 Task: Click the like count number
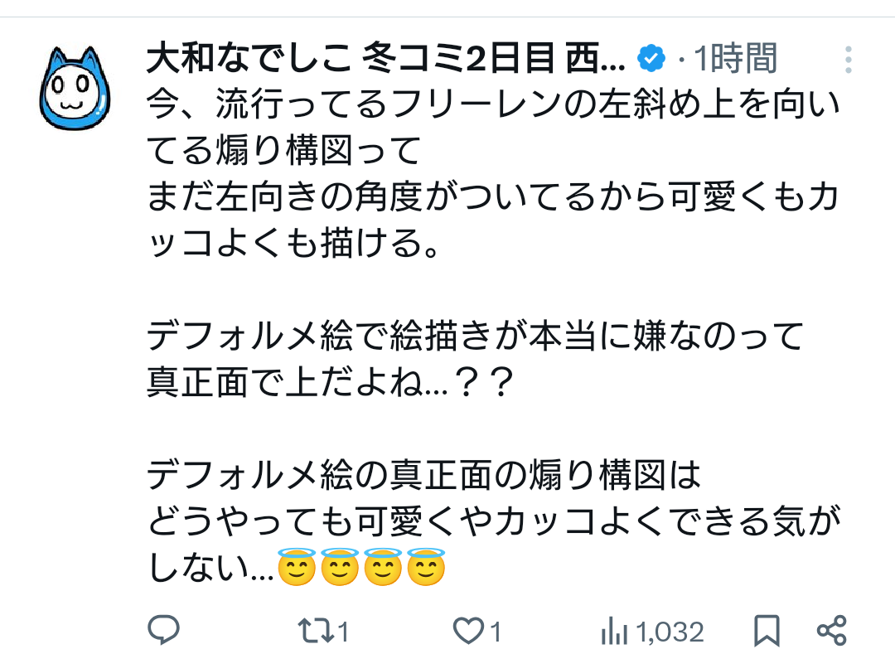click(x=496, y=632)
